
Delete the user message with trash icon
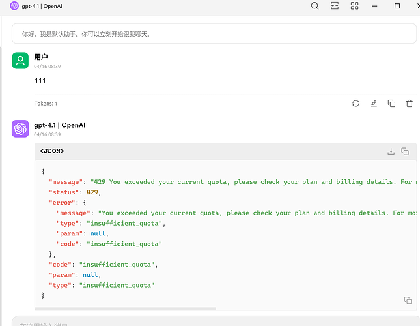410,104
